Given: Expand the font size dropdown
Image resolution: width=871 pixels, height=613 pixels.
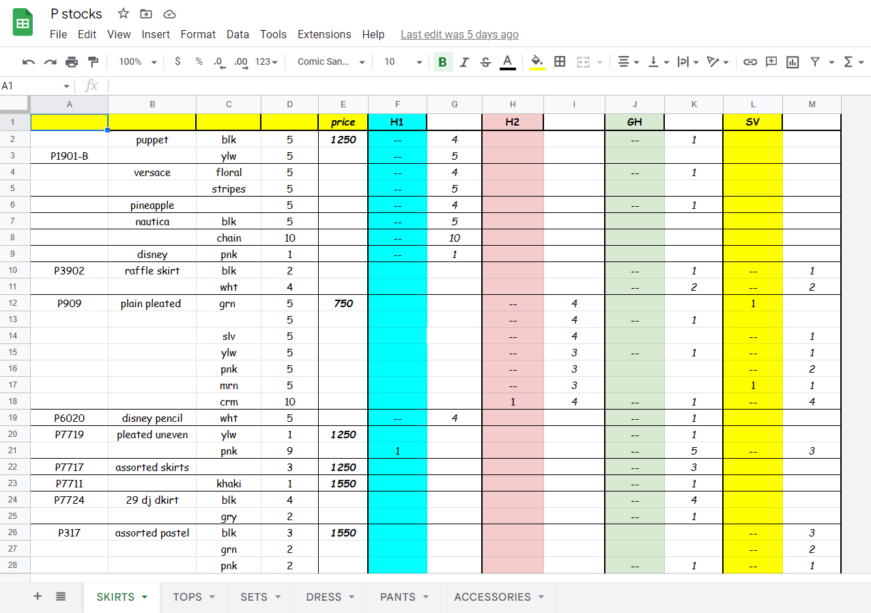Looking at the screenshot, I should 403,62.
